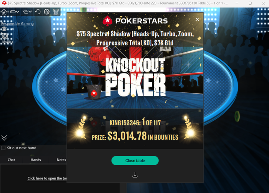Check the Sit out next hand box
The height and width of the screenshot is (193, 269).
click(3, 148)
